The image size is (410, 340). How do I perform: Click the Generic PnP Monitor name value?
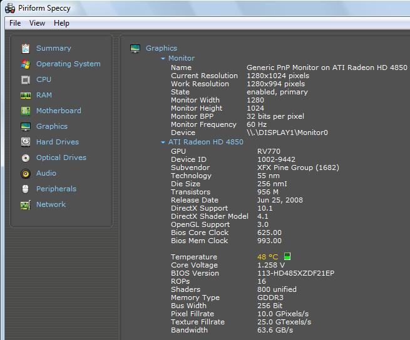[x=327, y=67]
